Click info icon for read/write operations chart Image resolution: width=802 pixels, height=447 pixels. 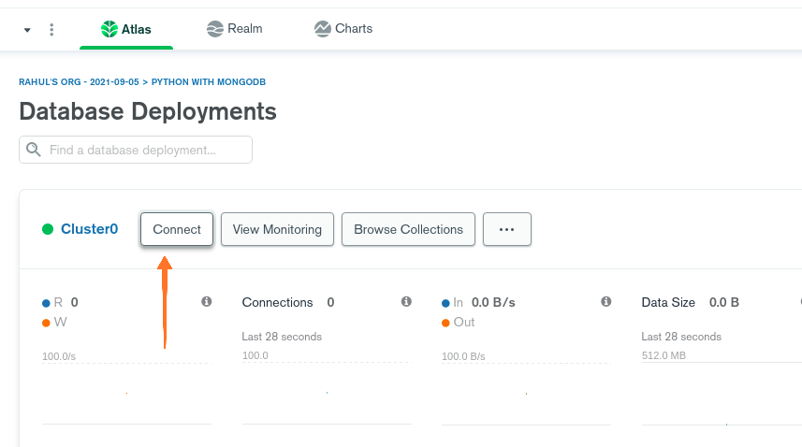pyautogui.click(x=207, y=301)
